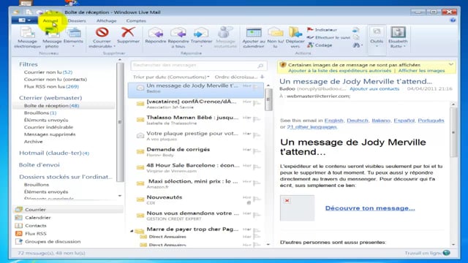Click Déplacer vers folder icon
Screen dimensions: 468x263
pyautogui.click(x=295, y=37)
